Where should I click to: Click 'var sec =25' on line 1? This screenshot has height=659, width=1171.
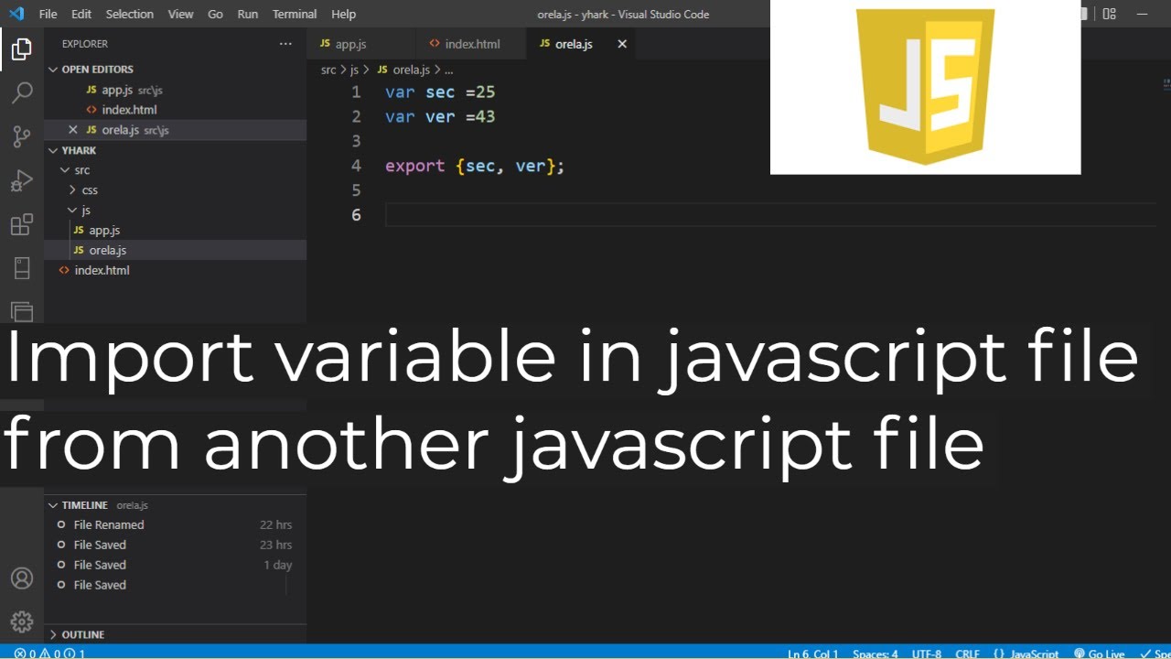pos(440,92)
